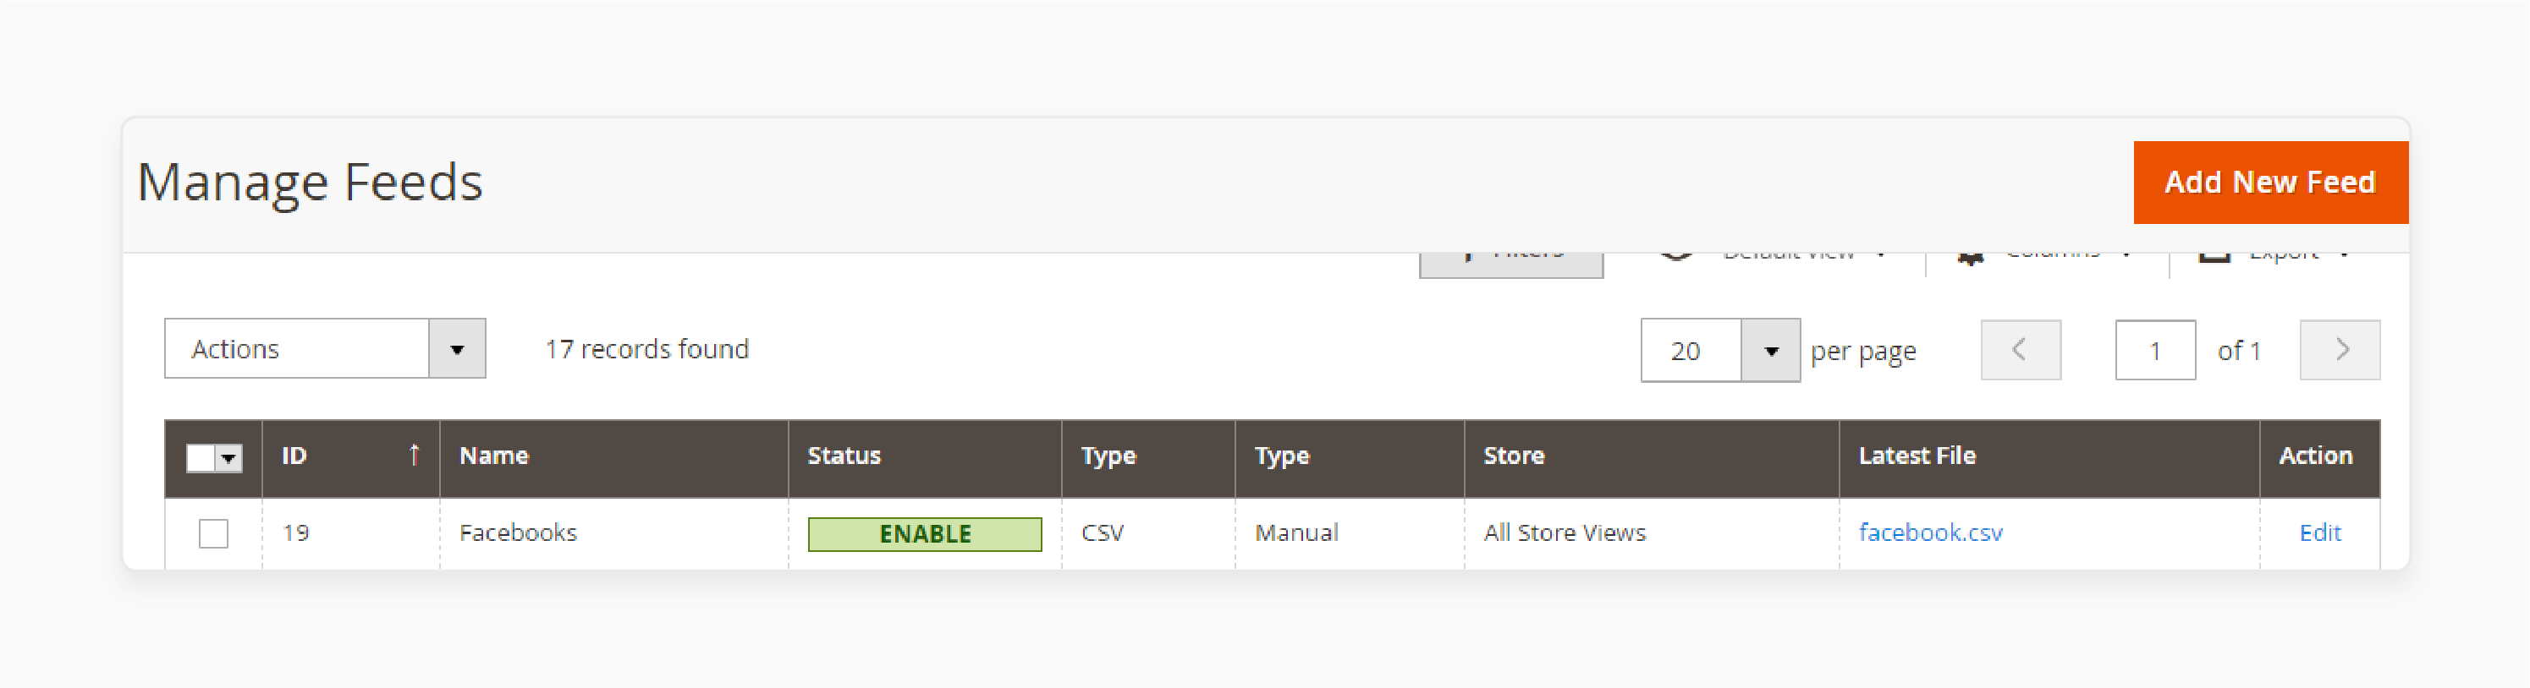Sort by the Name column header

613,456
